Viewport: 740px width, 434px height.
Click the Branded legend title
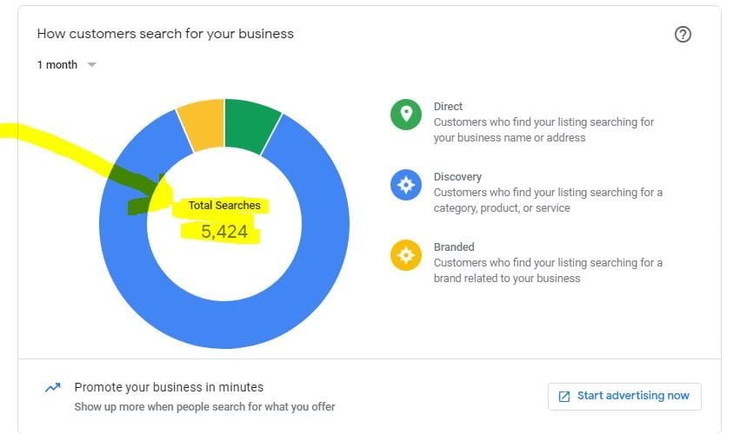point(454,247)
